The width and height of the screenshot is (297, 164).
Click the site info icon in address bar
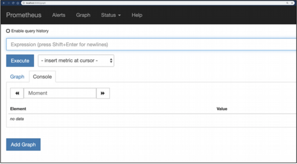[24, 3]
